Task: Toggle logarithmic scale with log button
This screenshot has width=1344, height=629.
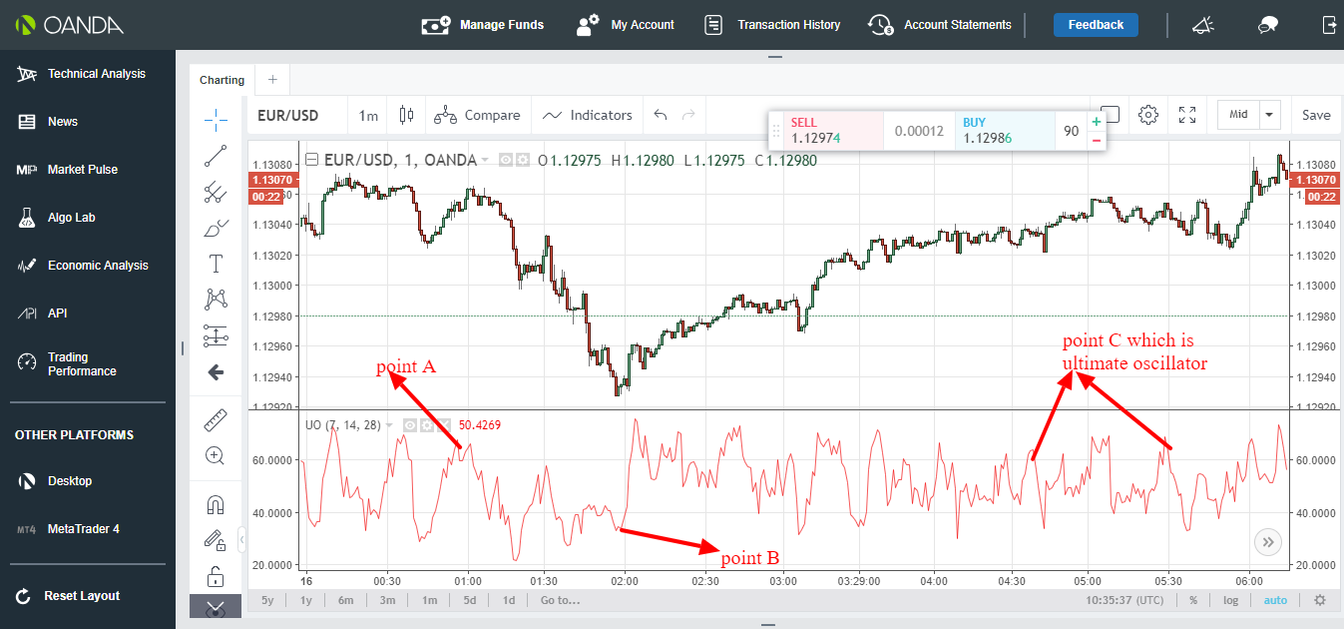Action: (1230, 600)
